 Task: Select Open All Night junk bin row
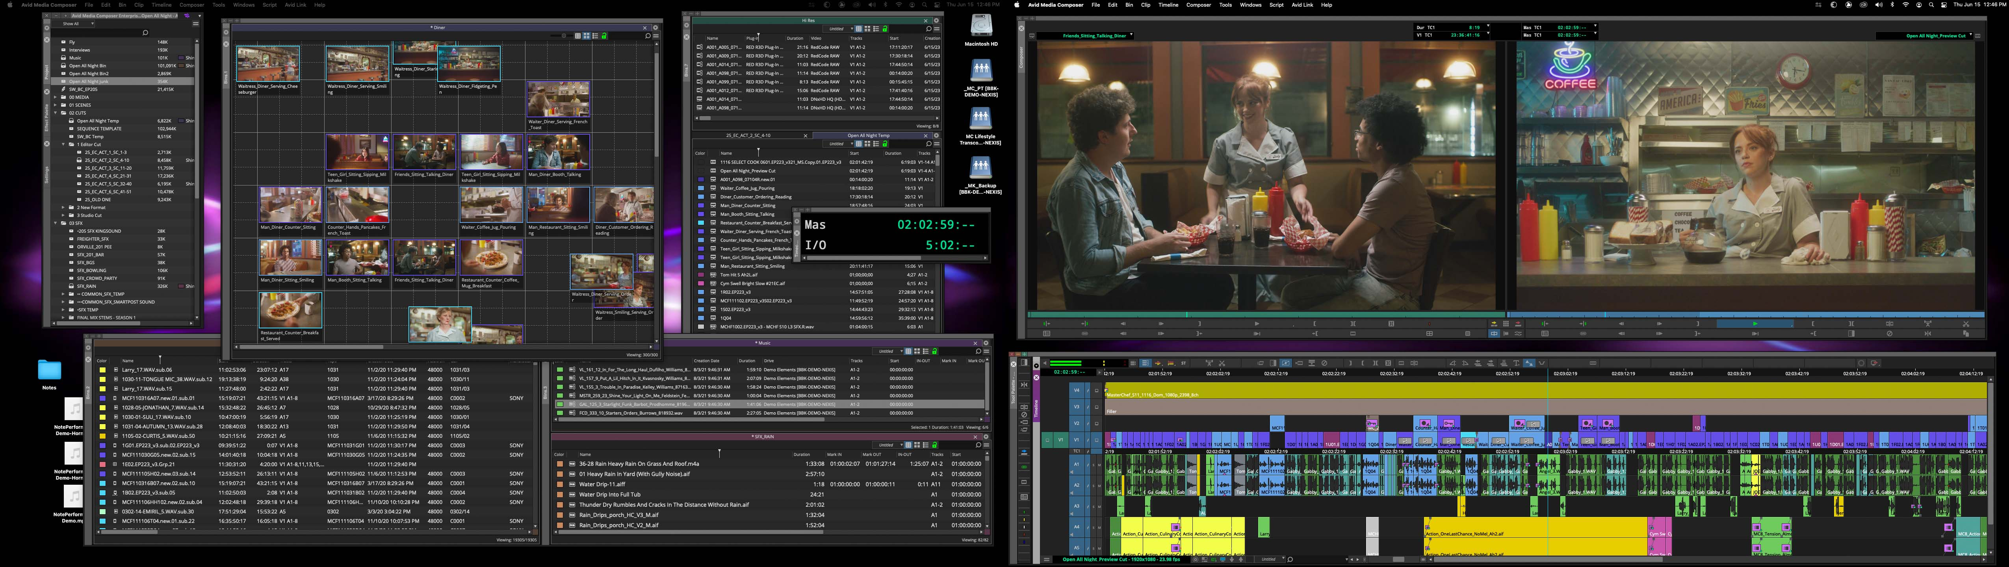coord(123,82)
